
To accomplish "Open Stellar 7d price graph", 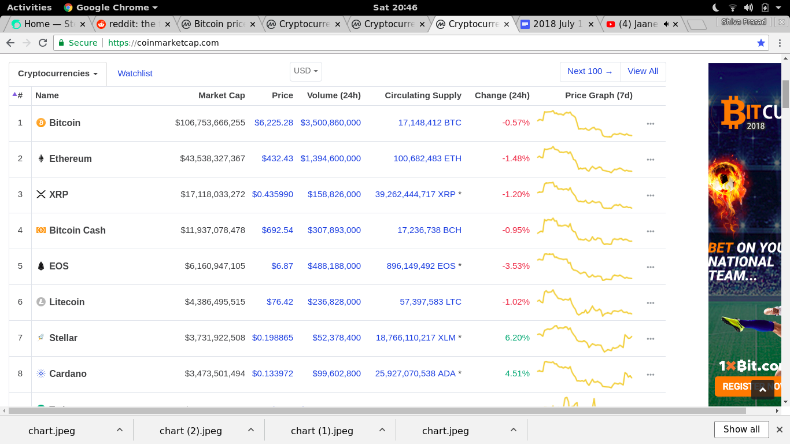I will 585,338.
